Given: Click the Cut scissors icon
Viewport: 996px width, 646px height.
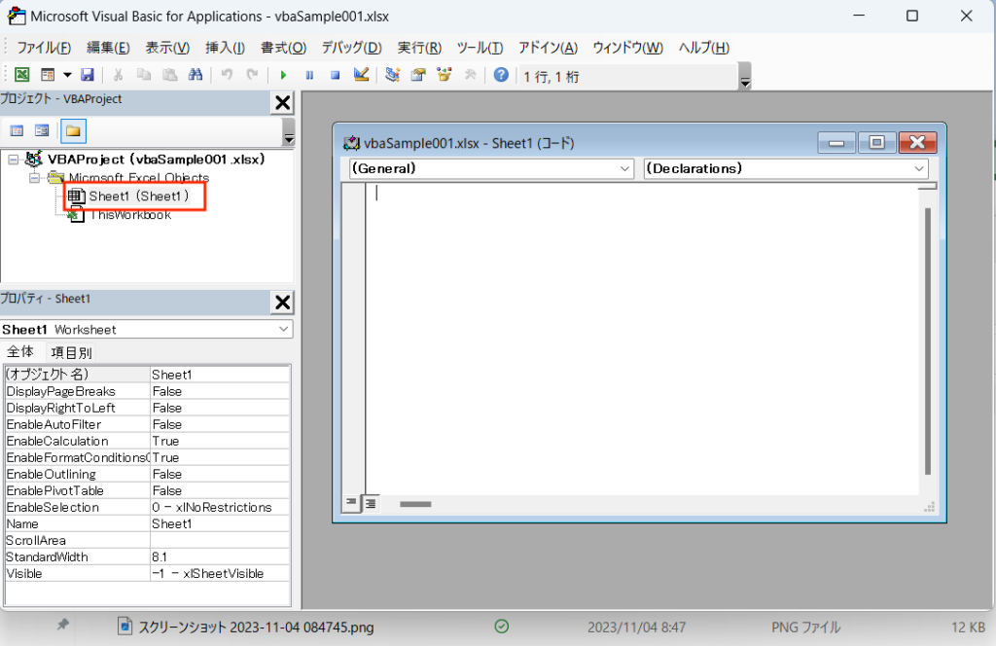Looking at the screenshot, I should [x=118, y=75].
